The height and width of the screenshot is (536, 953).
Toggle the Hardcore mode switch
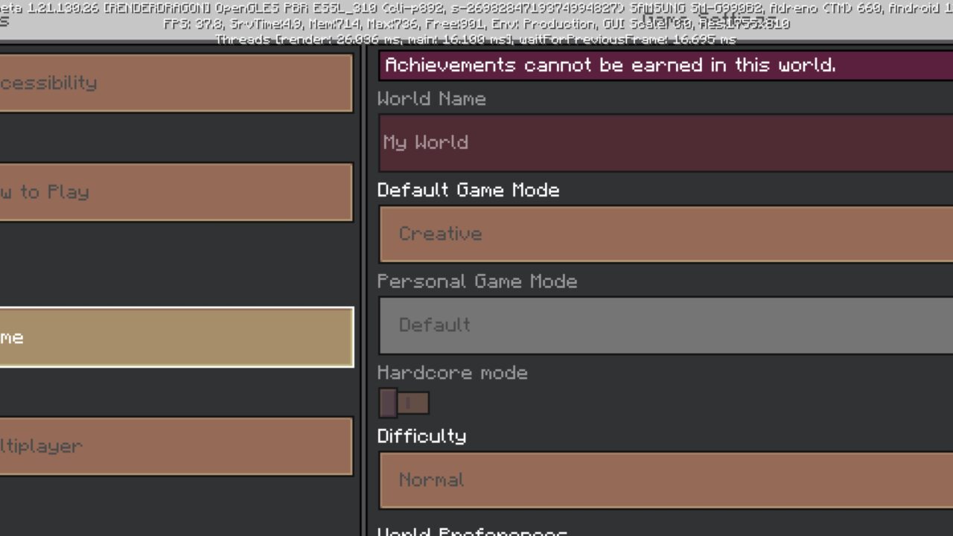pos(404,403)
